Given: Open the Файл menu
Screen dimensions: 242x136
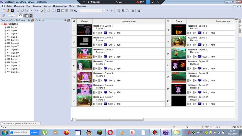Looking at the screenshot, I should (9, 6).
